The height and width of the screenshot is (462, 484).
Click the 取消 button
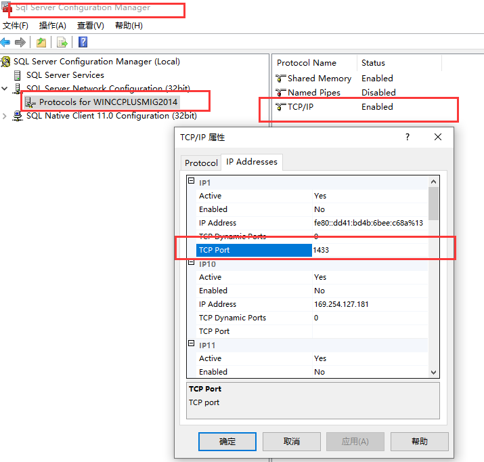291,442
